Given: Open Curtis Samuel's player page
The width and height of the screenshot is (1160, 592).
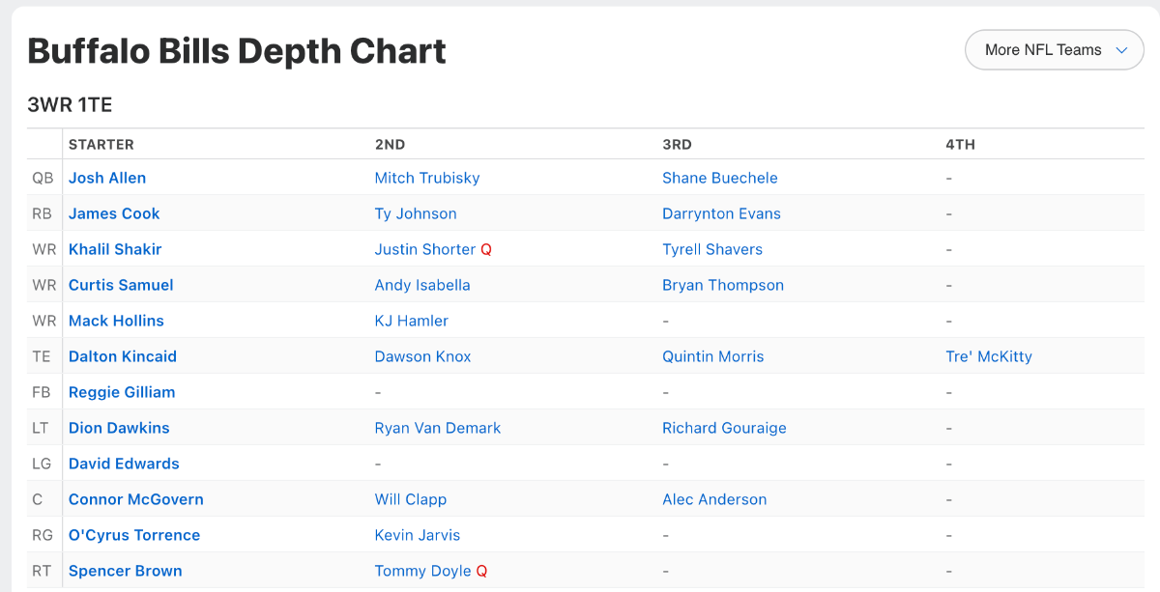Looking at the screenshot, I should pos(121,285).
